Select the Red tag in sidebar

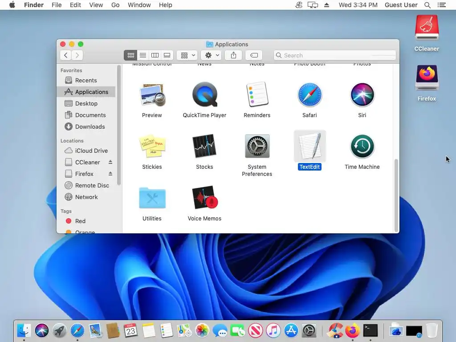tap(86, 221)
